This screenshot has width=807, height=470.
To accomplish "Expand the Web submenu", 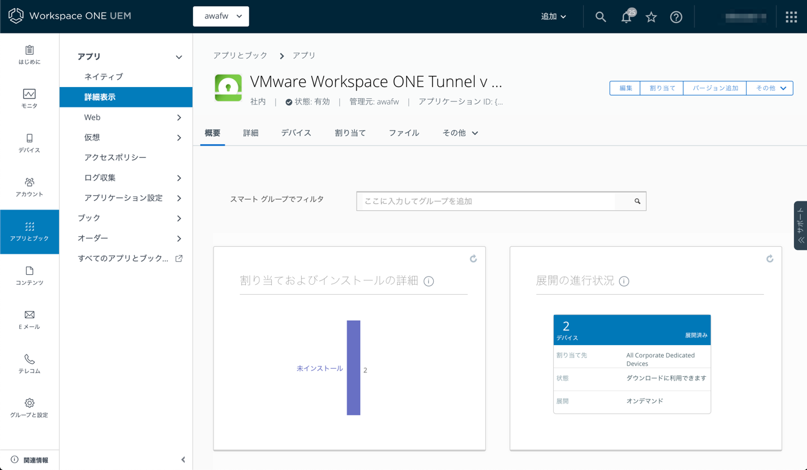I will [x=179, y=118].
